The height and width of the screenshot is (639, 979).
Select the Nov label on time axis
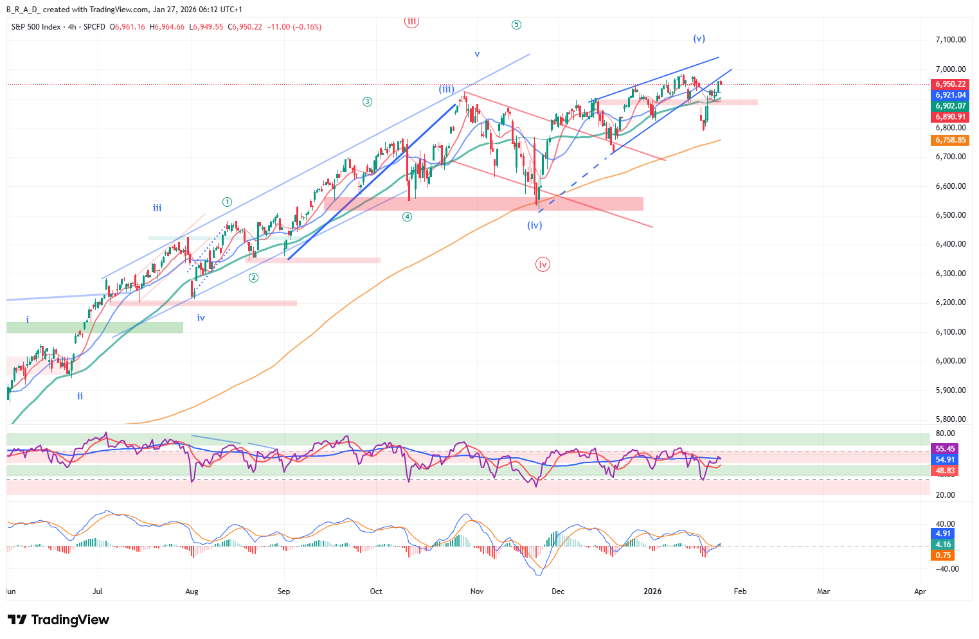476,591
